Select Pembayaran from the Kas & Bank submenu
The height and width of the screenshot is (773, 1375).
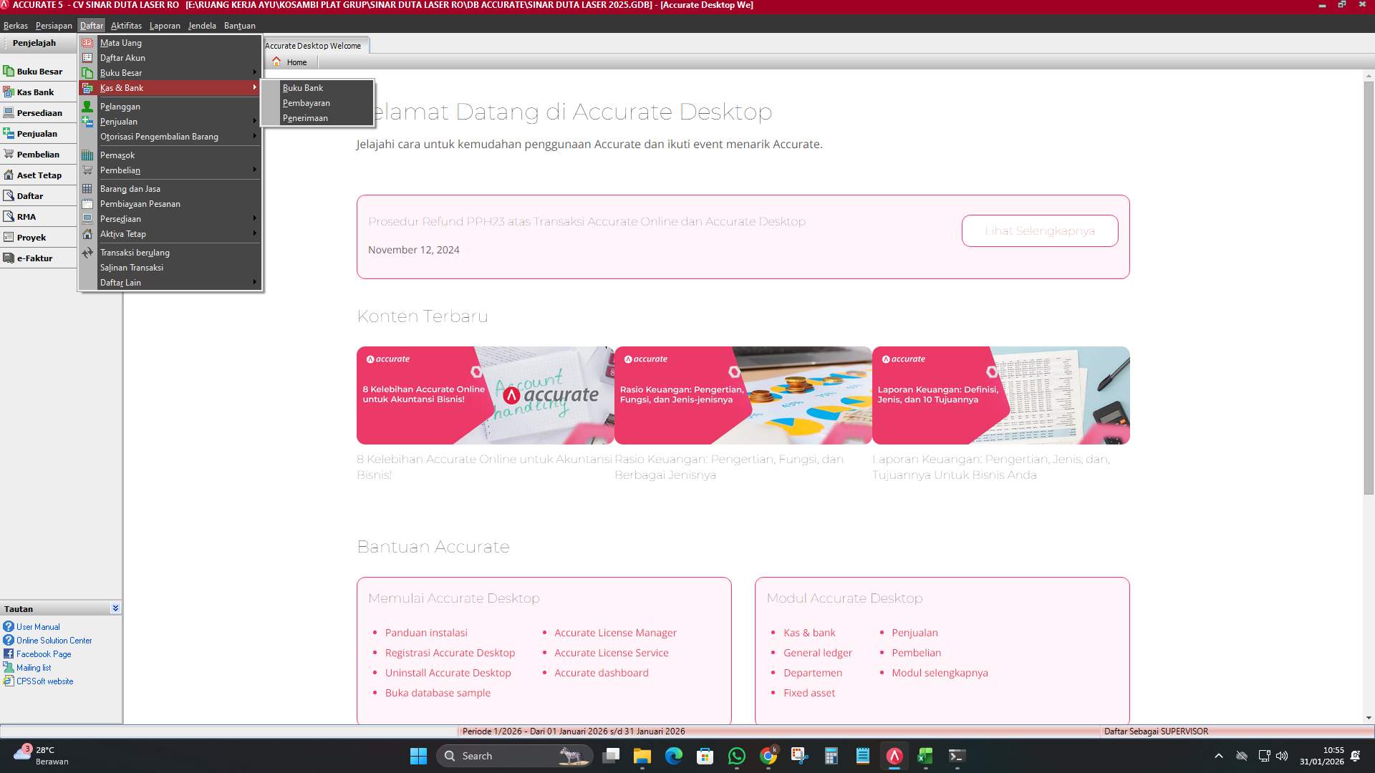pyautogui.click(x=307, y=102)
